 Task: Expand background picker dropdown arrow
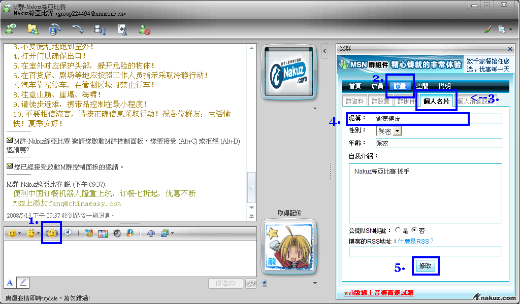173,233
